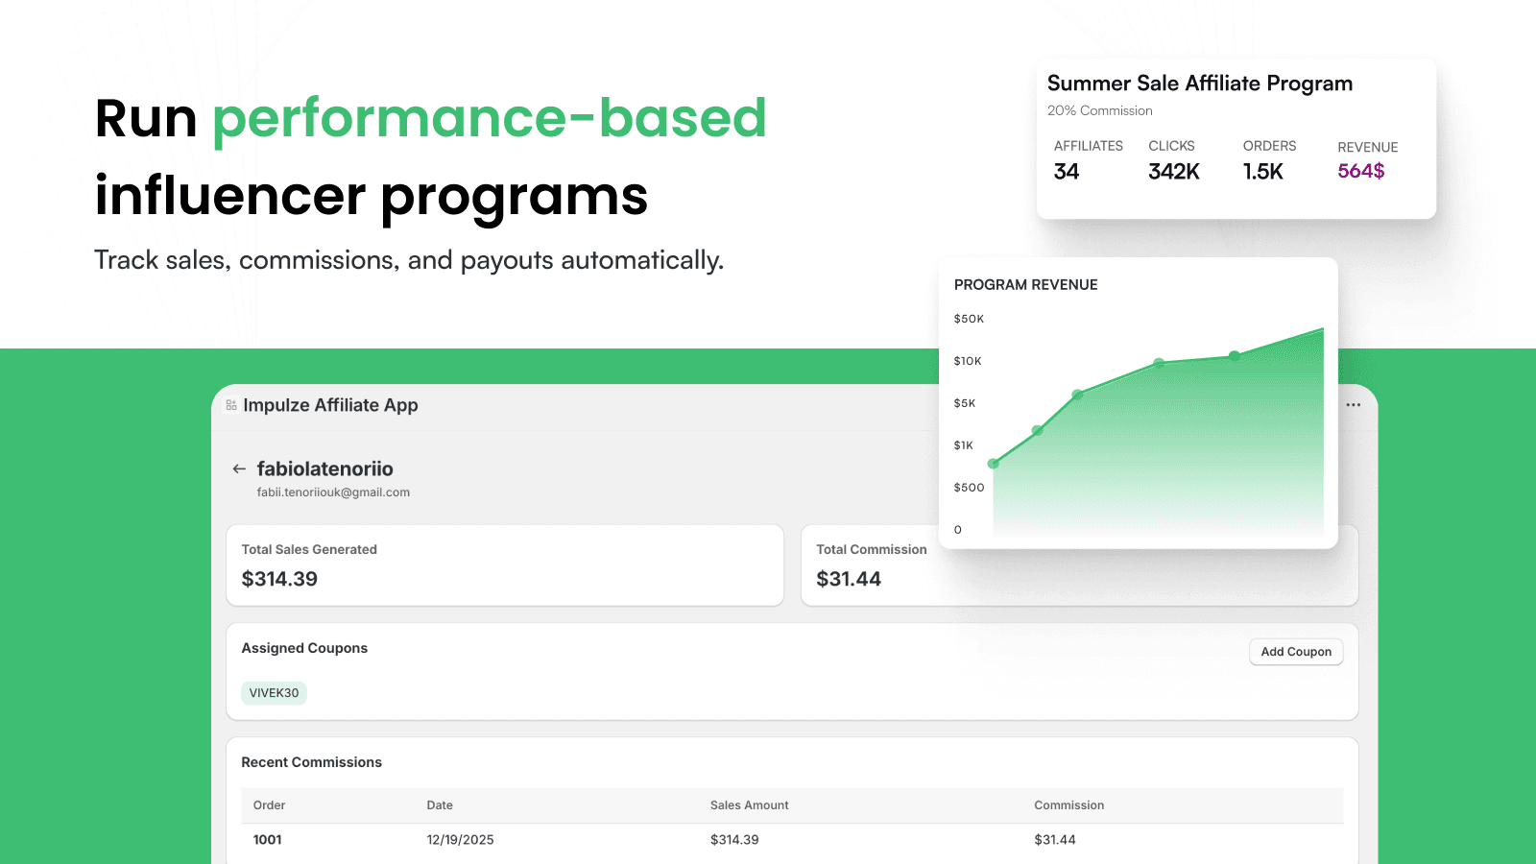Expand the Assigned Coupons section

coord(304,648)
